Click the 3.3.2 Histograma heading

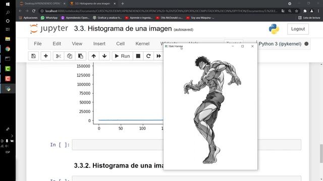tap(119, 165)
